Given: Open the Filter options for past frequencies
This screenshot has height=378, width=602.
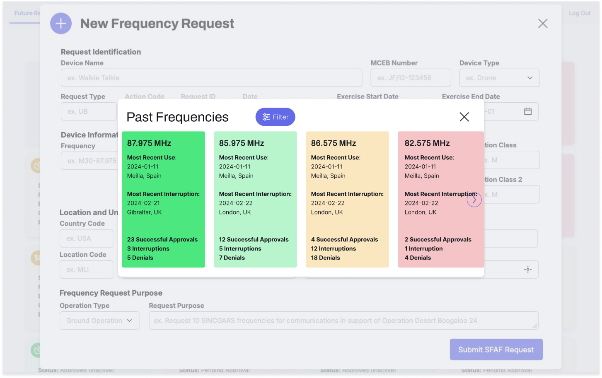Looking at the screenshot, I should [275, 117].
